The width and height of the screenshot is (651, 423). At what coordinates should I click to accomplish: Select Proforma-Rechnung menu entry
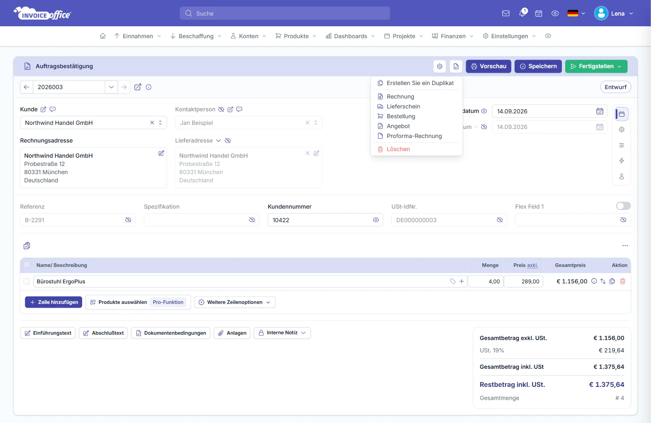click(416, 136)
